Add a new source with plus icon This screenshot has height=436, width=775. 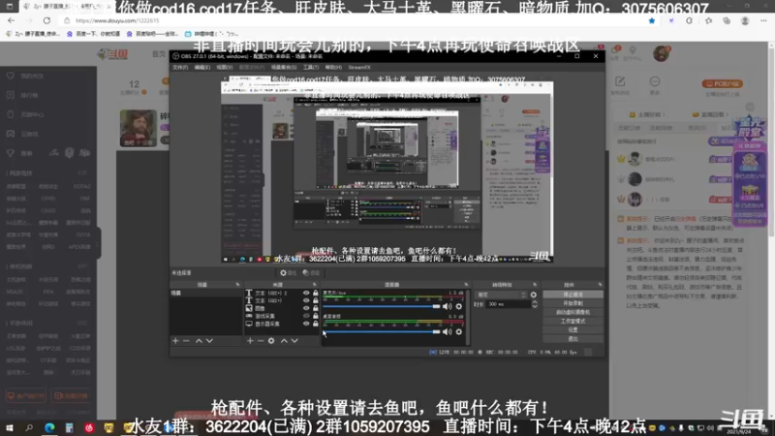pyautogui.click(x=250, y=341)
